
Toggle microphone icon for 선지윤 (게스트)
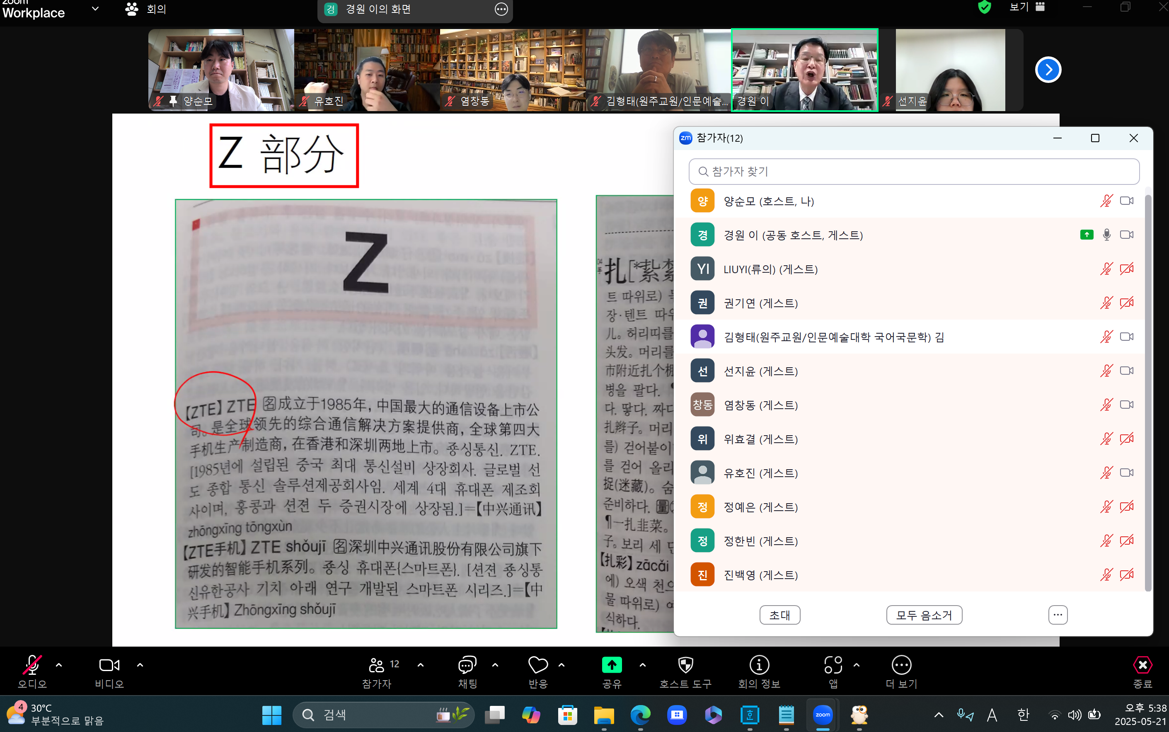(x=1106, y=371)
